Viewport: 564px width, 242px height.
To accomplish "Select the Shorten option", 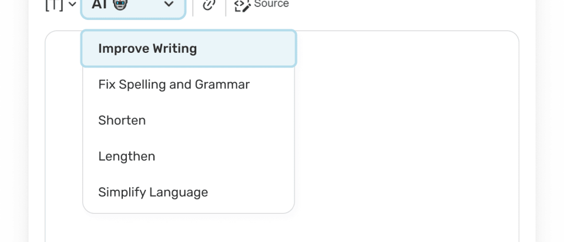I will pos(122,120).
